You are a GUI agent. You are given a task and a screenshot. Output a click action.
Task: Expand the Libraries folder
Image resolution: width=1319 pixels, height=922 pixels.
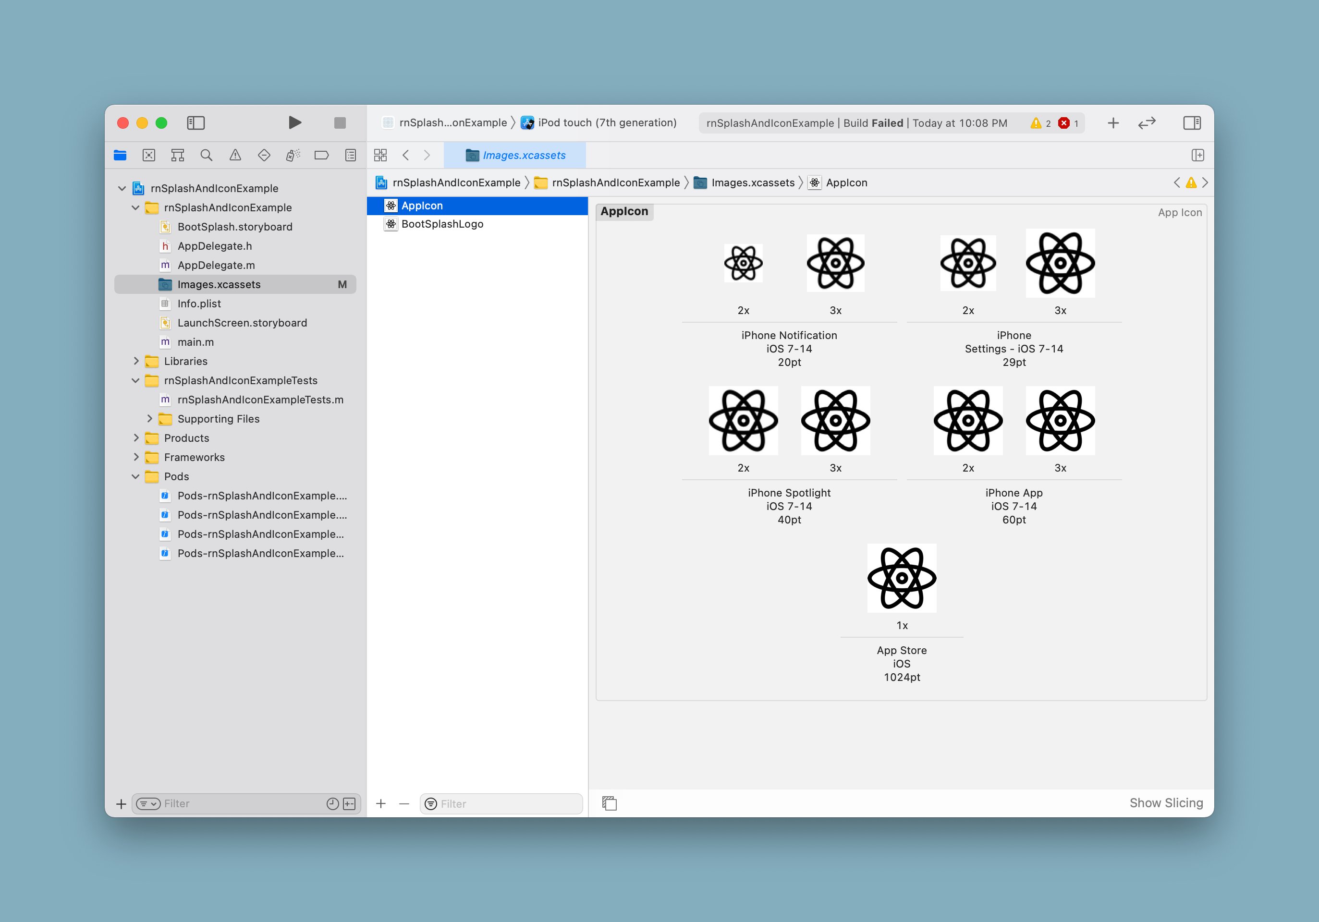(135, 361)
